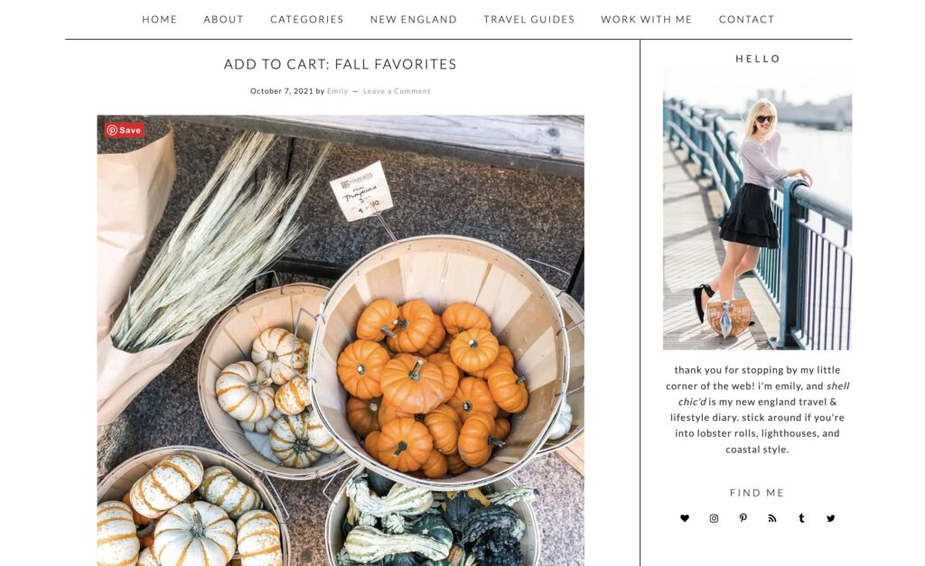This screenshot has width=925, height=566.
Task: Open the Travel Guides menu
Action: click(529, 20)
